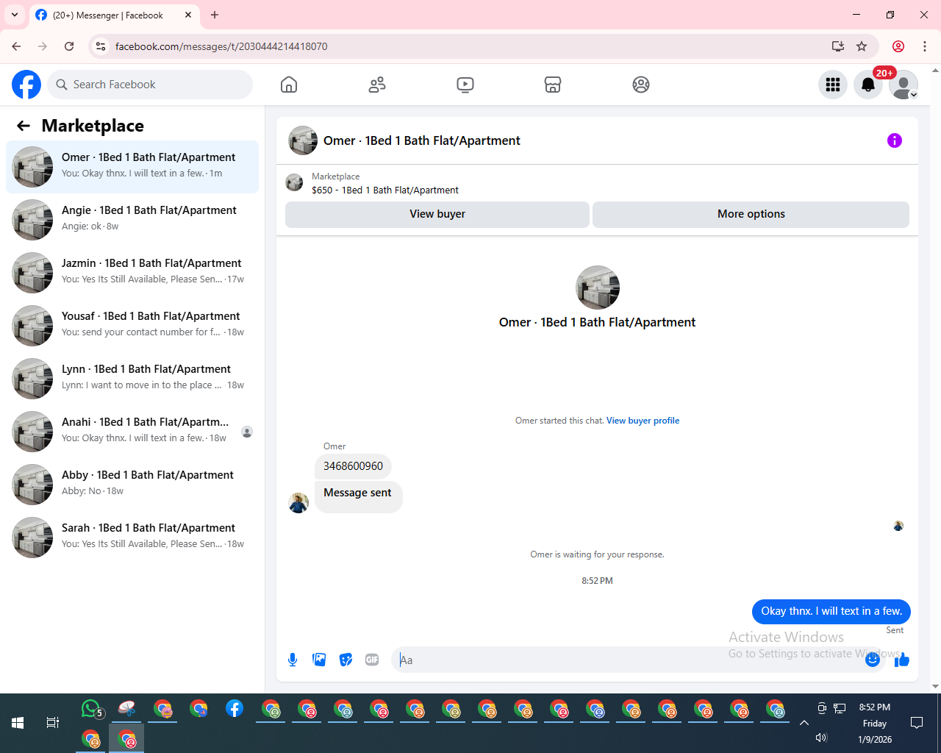This screenshot has width=941, height=753.
Task: Open the tab search dropdown arrow
Action: click(15, 15)
